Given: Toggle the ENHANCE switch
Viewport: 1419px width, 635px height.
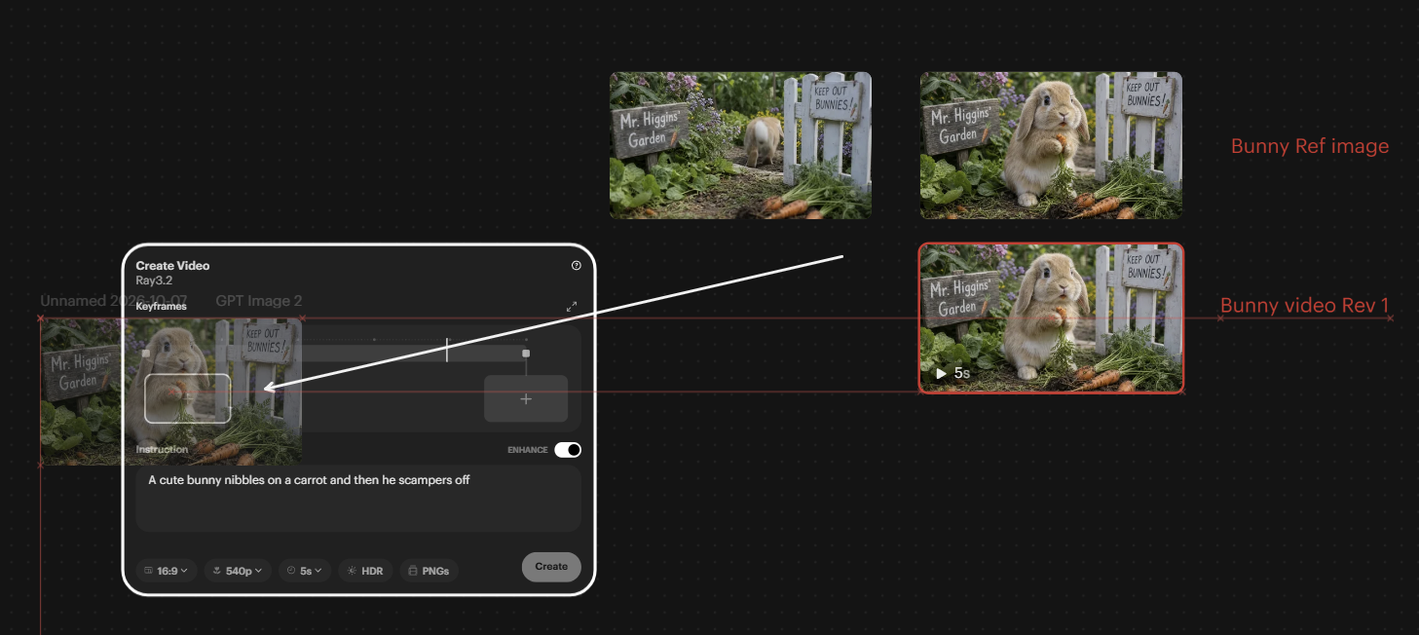Looking at the screenshot, I should pos(568,450).
